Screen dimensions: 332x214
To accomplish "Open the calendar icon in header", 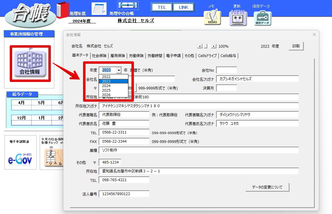I will [99, 9].
